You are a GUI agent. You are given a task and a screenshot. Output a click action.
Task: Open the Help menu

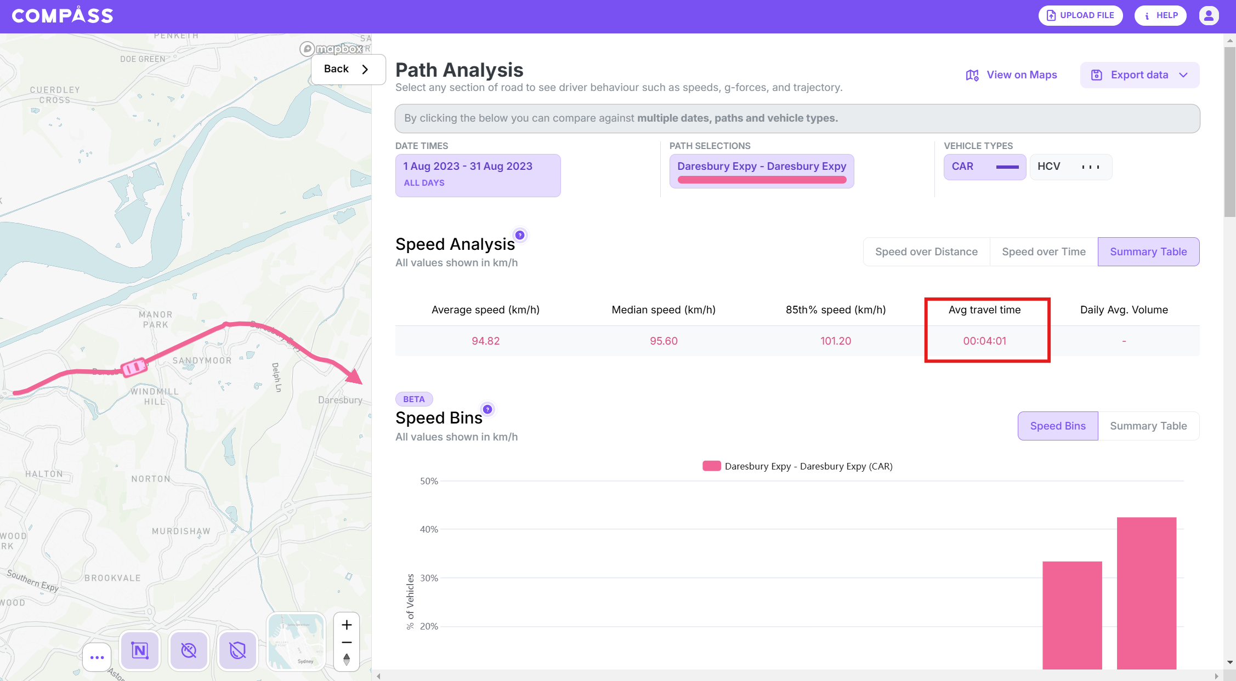(x=1160, y=15)
